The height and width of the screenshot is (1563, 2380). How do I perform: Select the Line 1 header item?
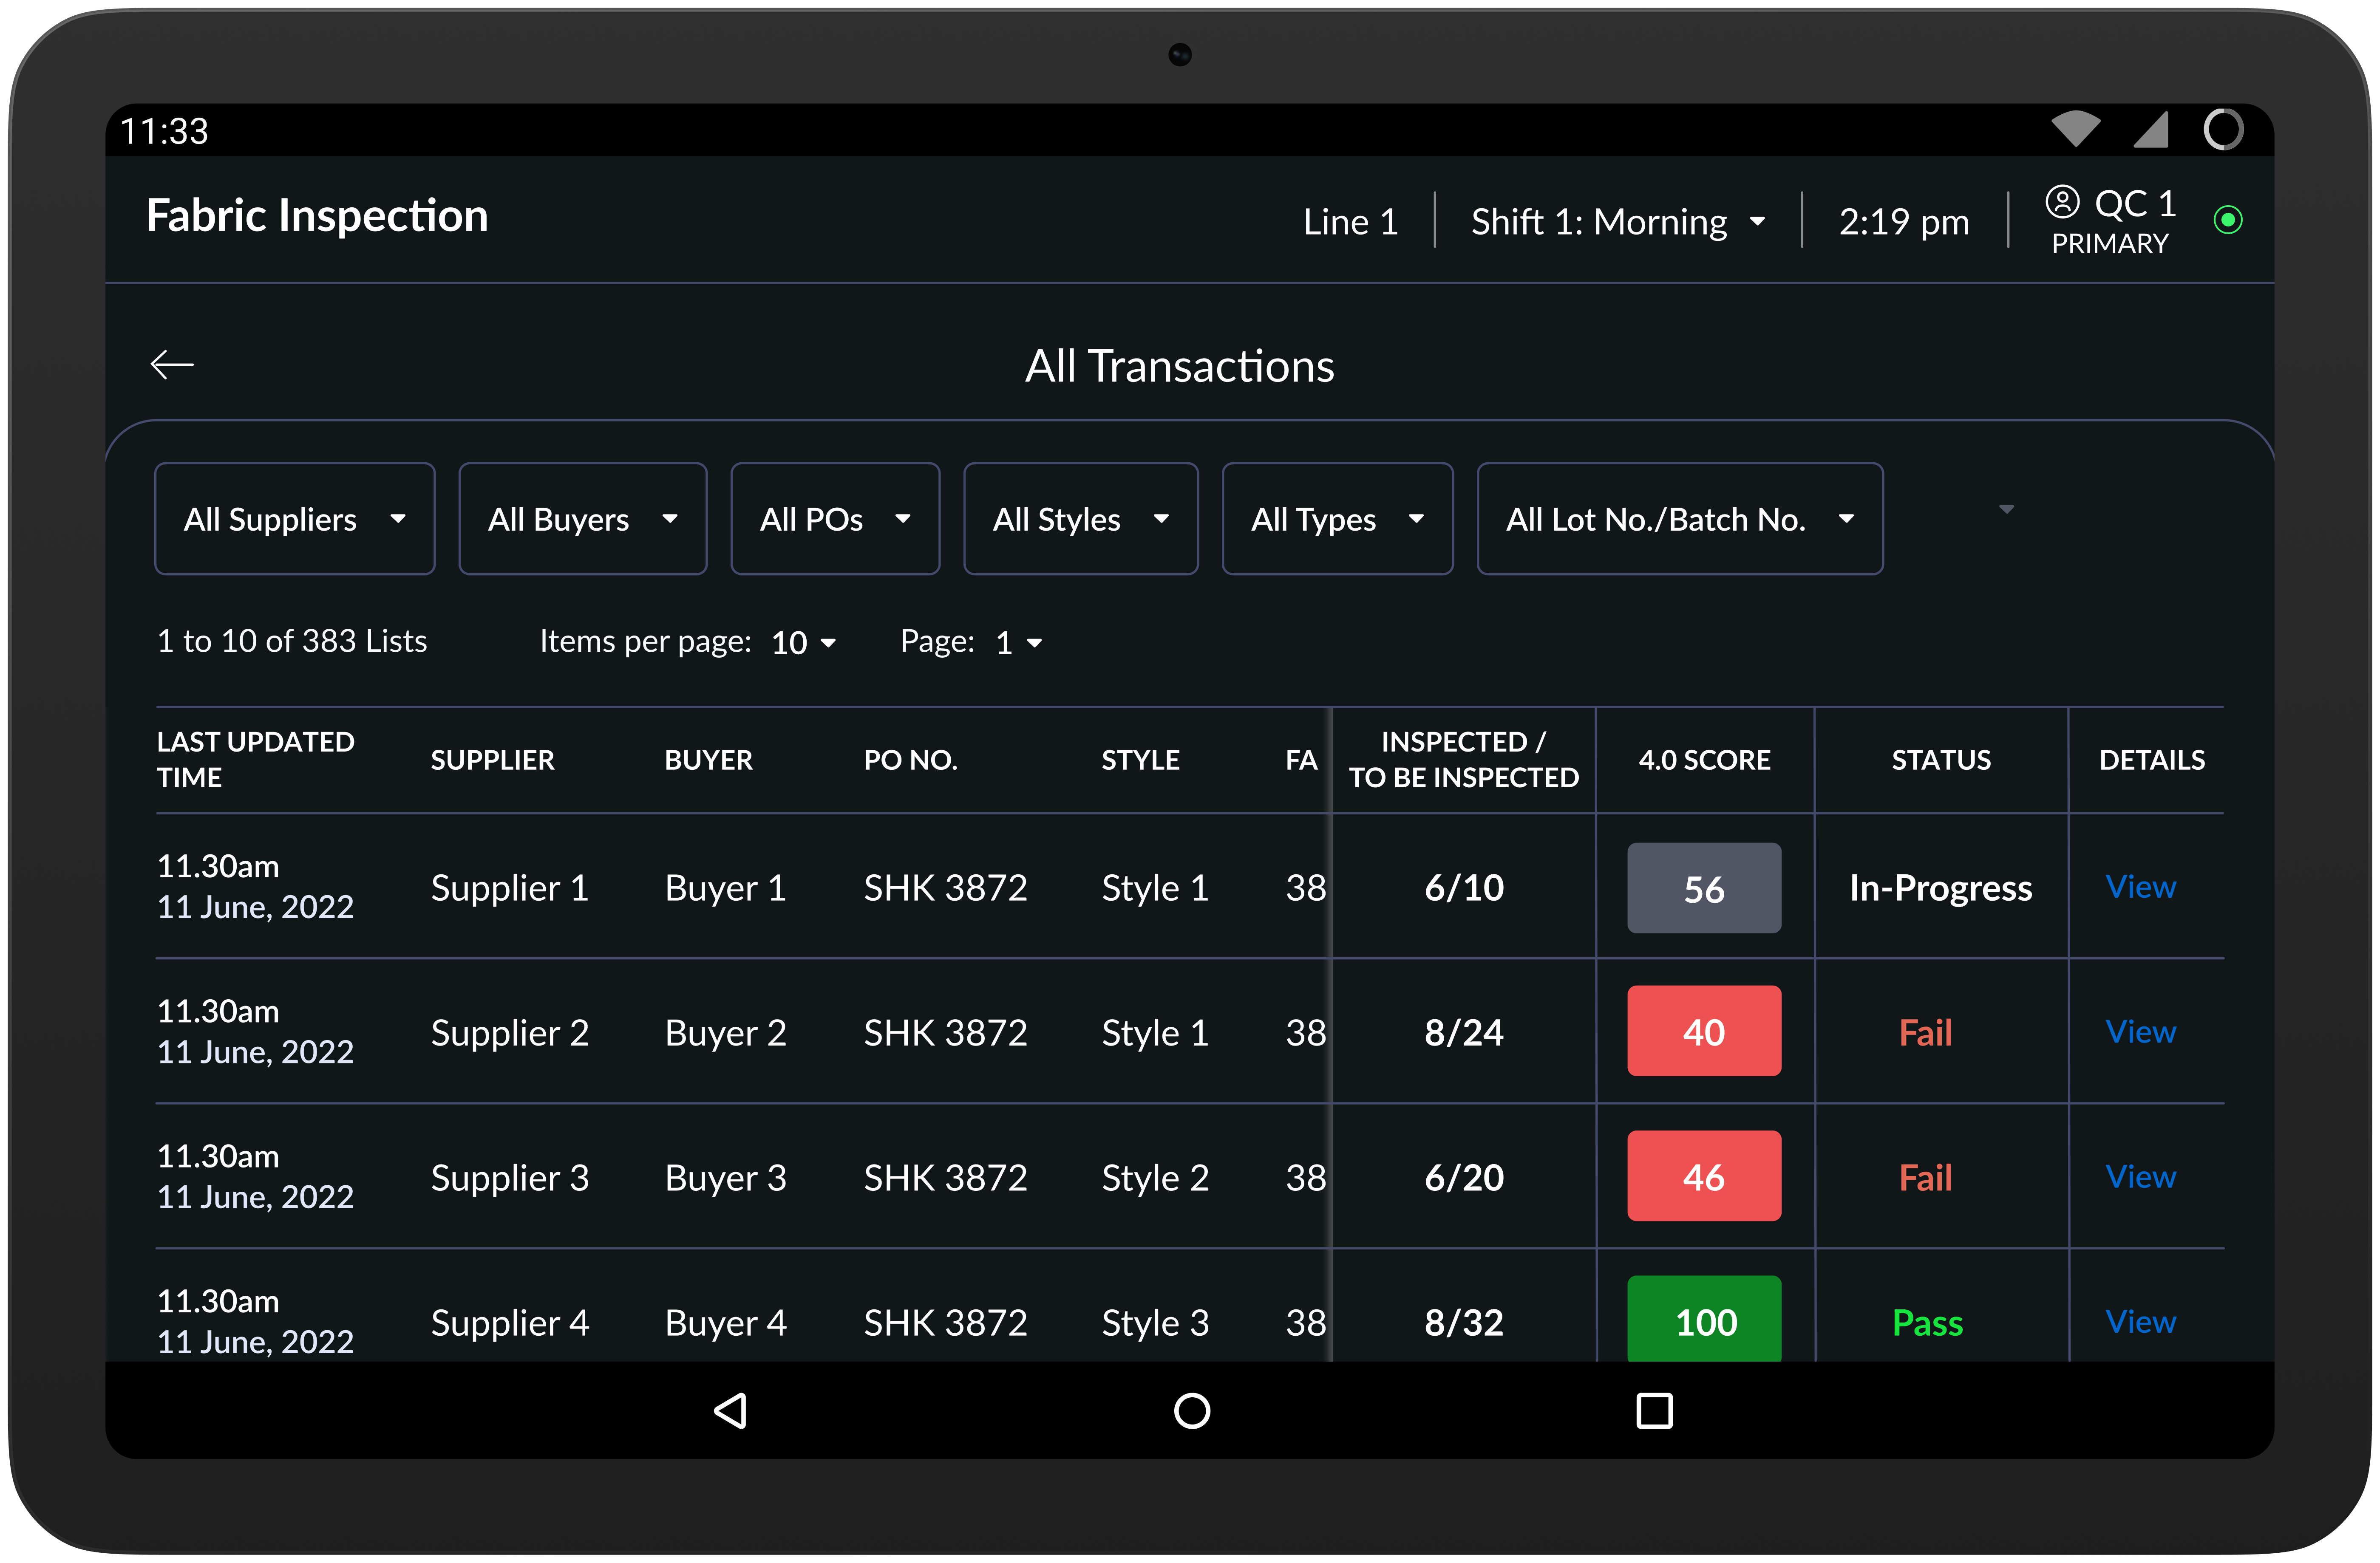(1351, 221)
